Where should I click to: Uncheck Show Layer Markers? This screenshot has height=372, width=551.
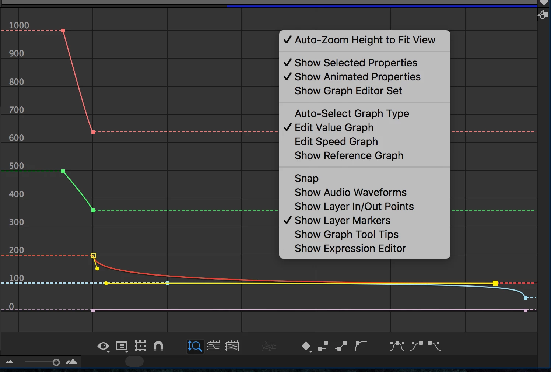click(365, 220)
